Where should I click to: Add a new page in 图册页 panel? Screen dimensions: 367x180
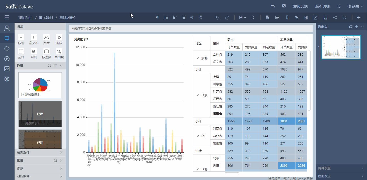click(x=357, y=27)
